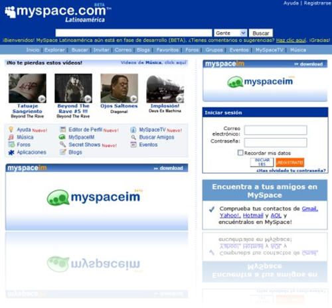Click the Buscar Amigos magnifier icon
Image resolution: width=332 pixels, height=308 pixels.
pos(133,137)
